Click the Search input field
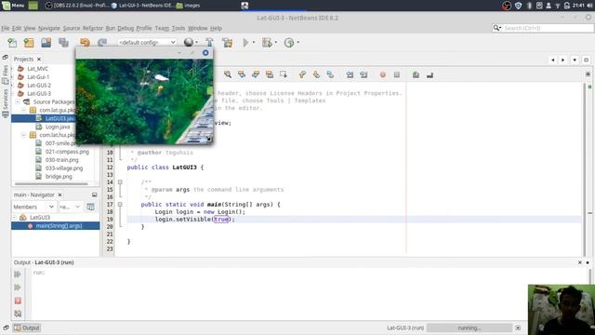The image size is (595, 335). click(548, 28)
